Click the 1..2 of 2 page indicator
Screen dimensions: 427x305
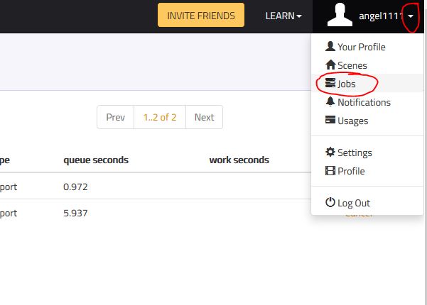160,117
